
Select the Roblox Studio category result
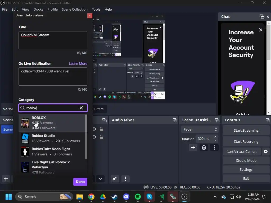pyautogui.click(x=52, y=139)
